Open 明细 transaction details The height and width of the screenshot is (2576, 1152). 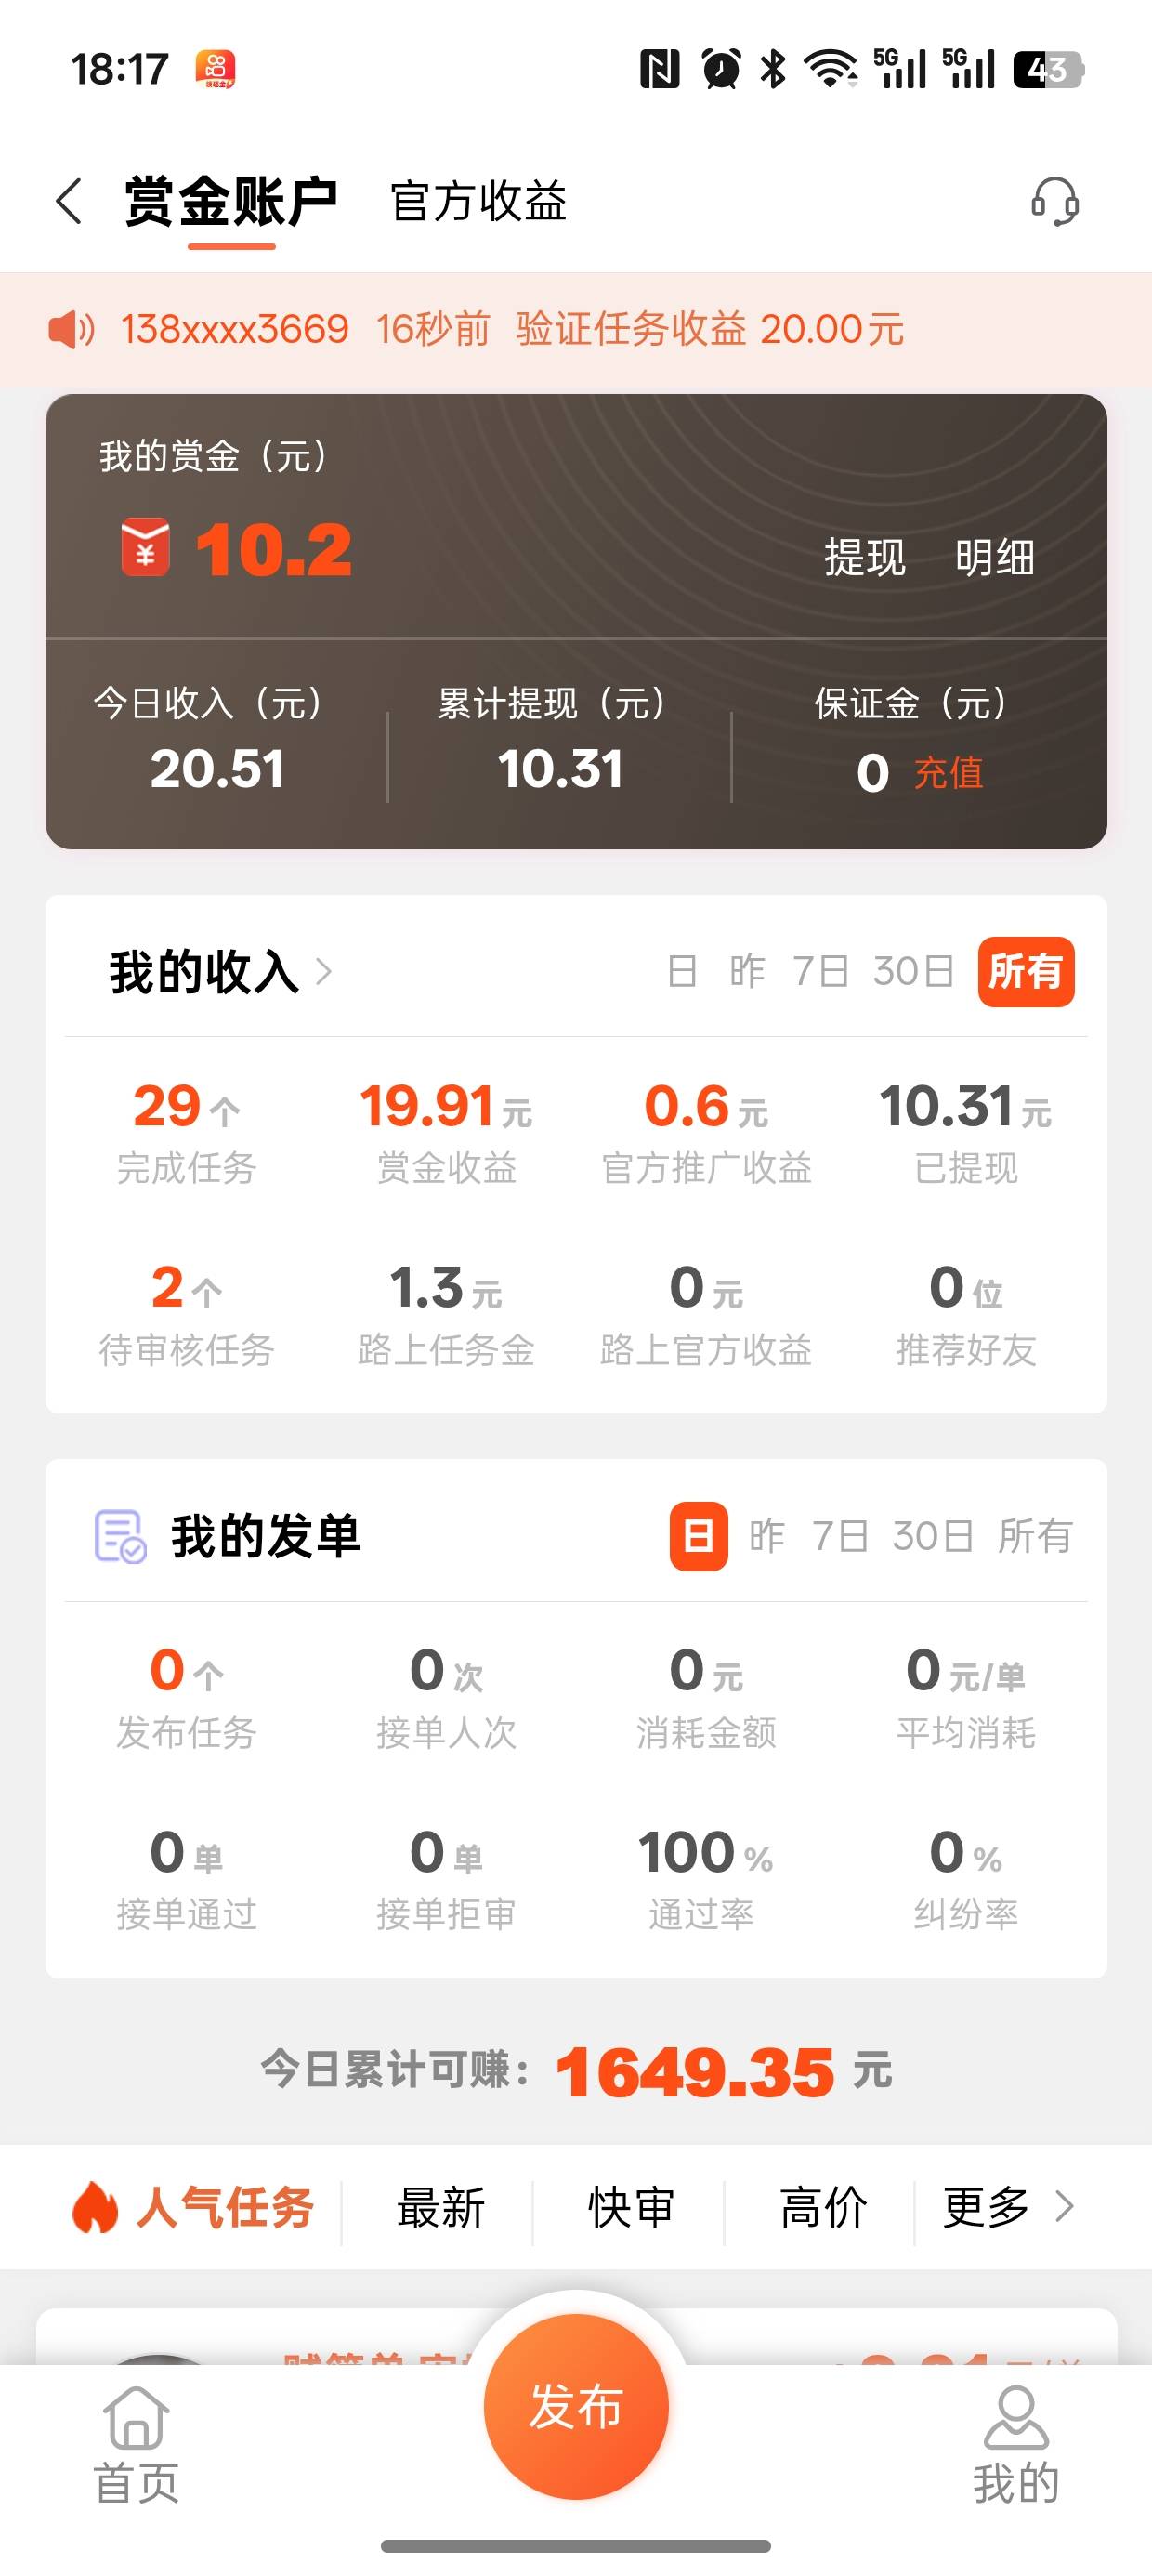coord(994,558)
